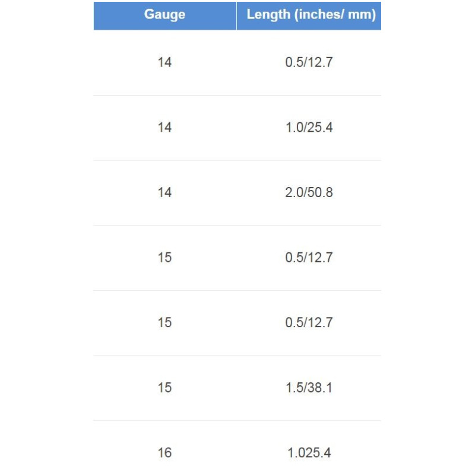Select the 2.0/50.8 length cell
Screen dimensions: 475x475
[x=309, y=192]
